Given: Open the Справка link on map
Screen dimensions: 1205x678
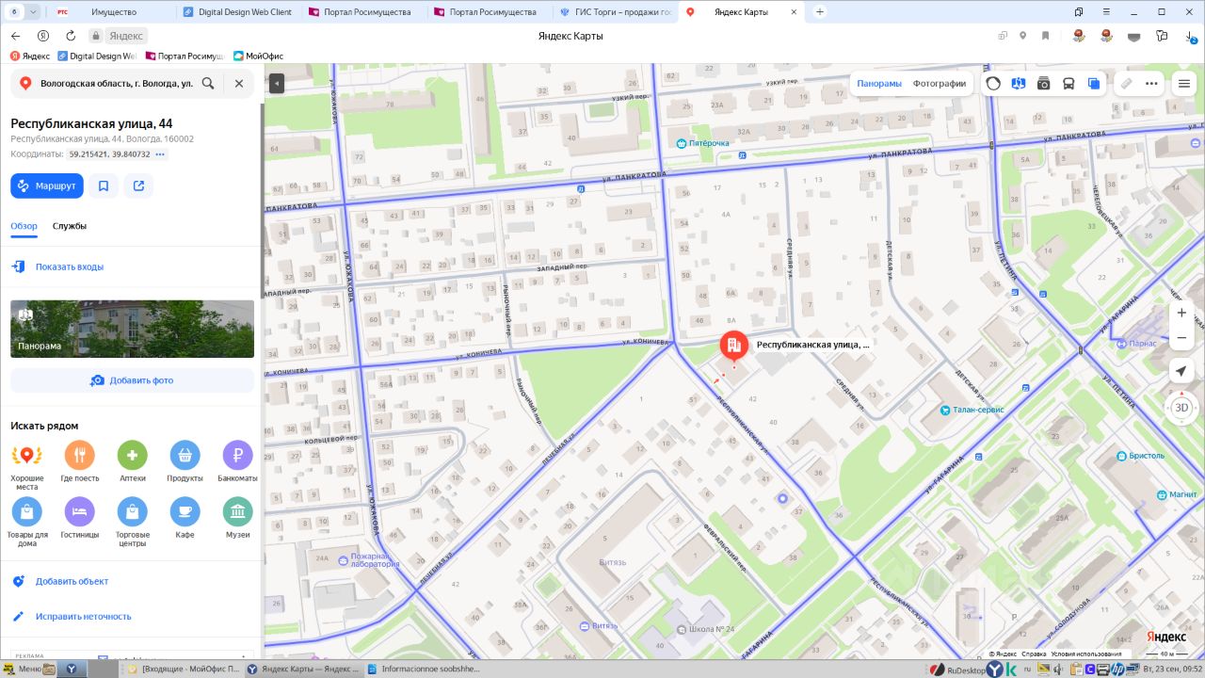Looking at the screenshot, I should [1034, 654].
